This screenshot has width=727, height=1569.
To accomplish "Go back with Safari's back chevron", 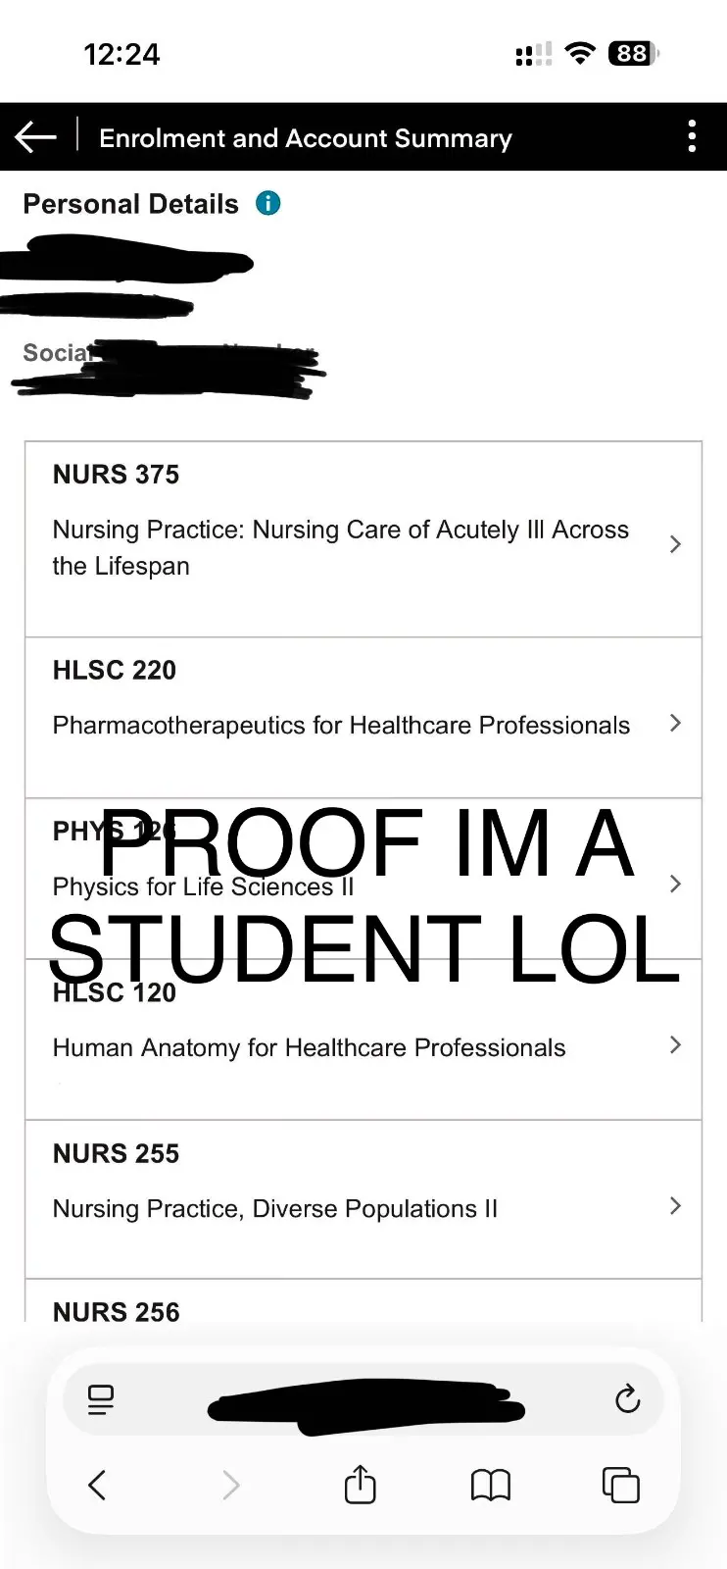I will tap(96, 1485).
